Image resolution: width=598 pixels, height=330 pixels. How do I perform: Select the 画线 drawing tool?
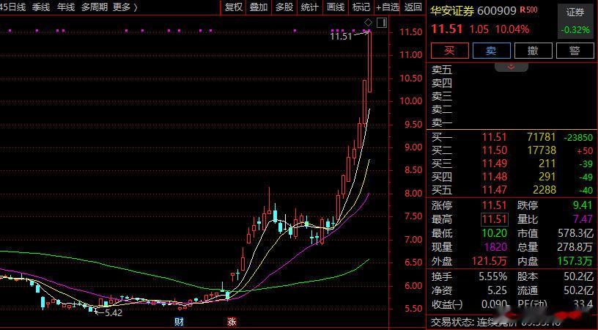coord(336,7)
